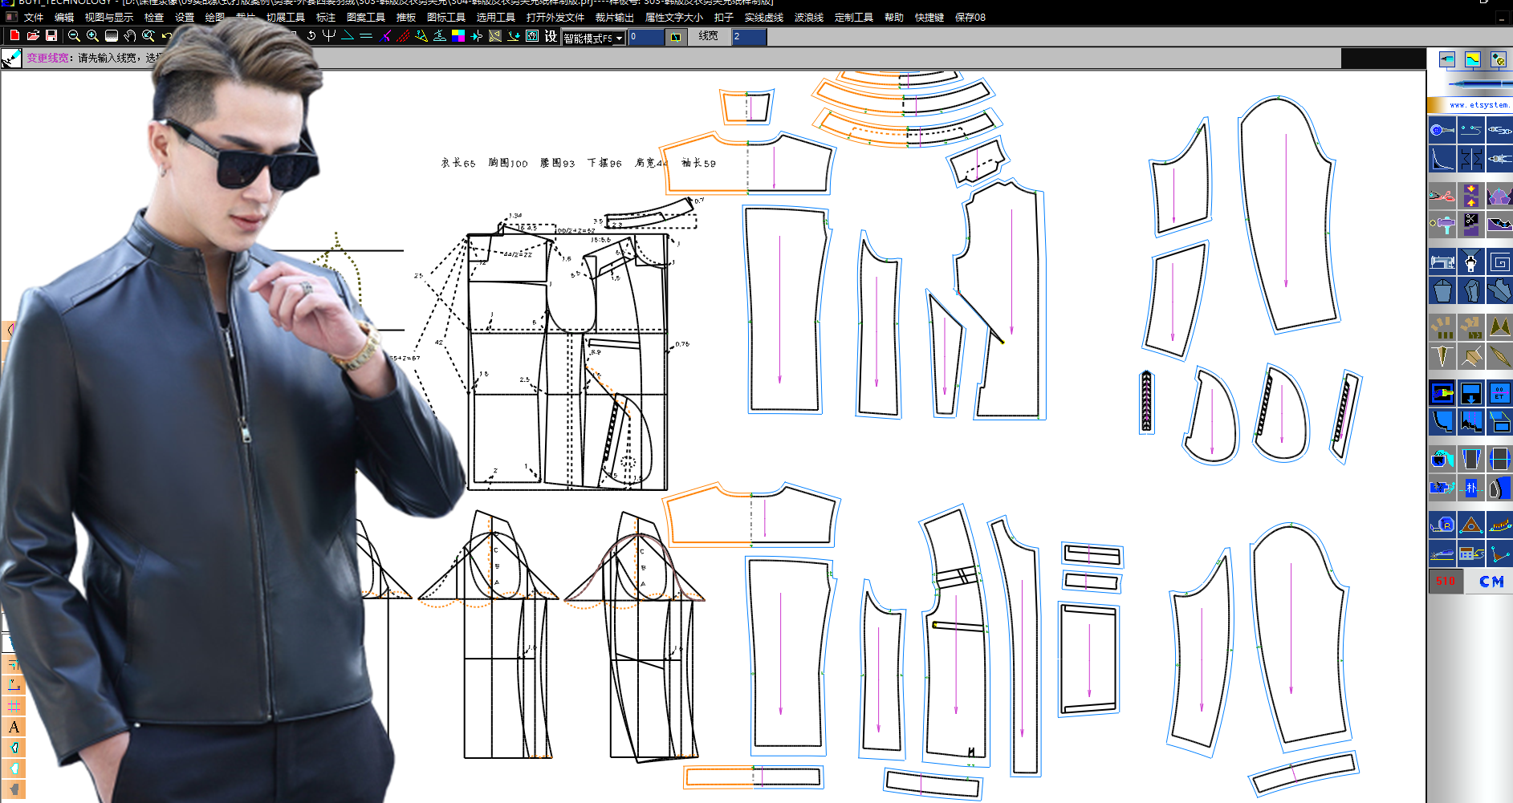The height and width of the screenshot is (803, 1513).
Task: Select the angle measure icon
Action: [1499, 553]
